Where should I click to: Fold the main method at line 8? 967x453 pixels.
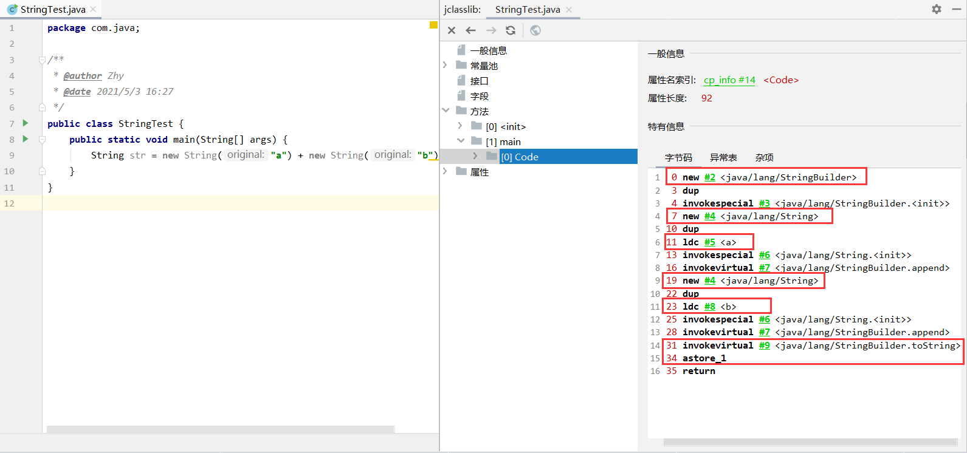point(42,139)
